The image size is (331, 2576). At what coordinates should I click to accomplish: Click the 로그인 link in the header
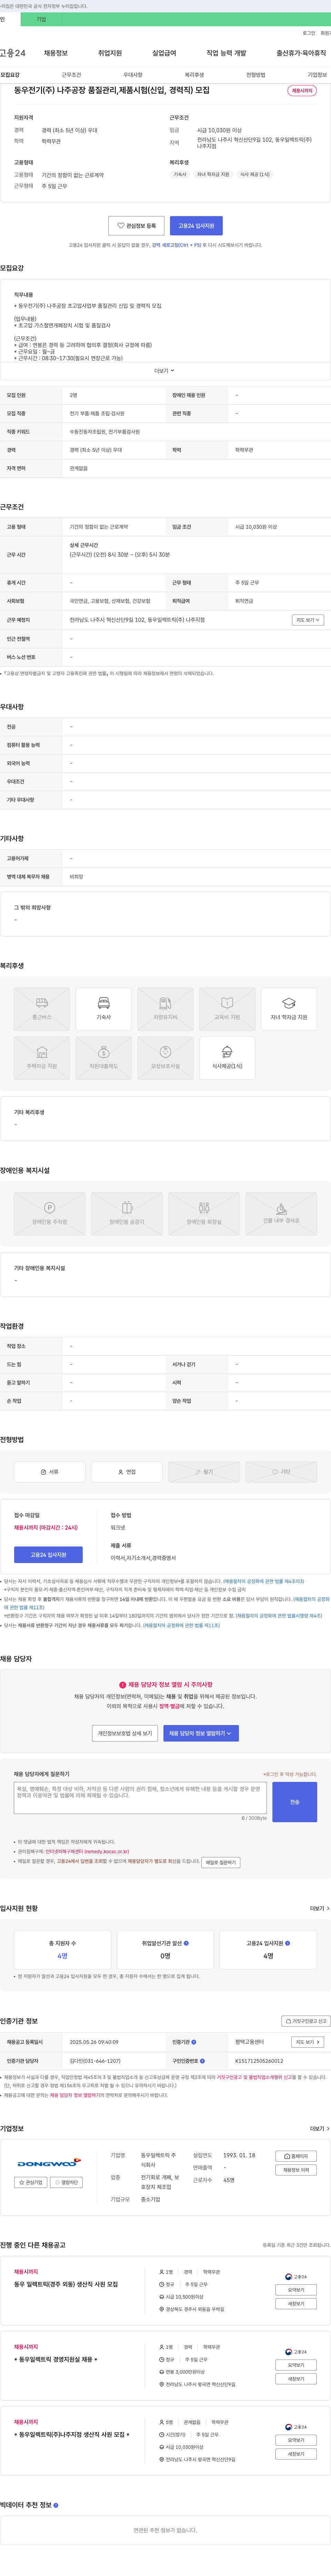click(309, 33)
